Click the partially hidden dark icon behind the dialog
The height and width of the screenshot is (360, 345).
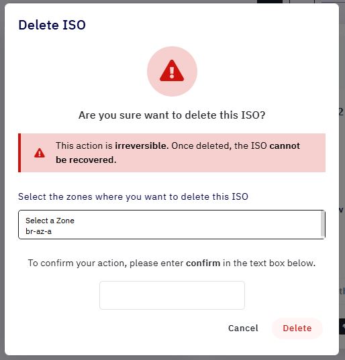point(342,326)
